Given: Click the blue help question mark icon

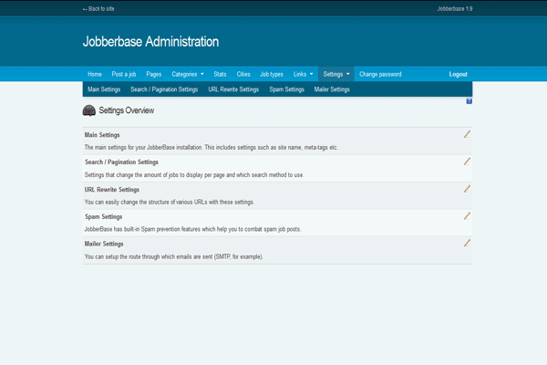Looking at the screenshot, I should [x=469, y=101].
